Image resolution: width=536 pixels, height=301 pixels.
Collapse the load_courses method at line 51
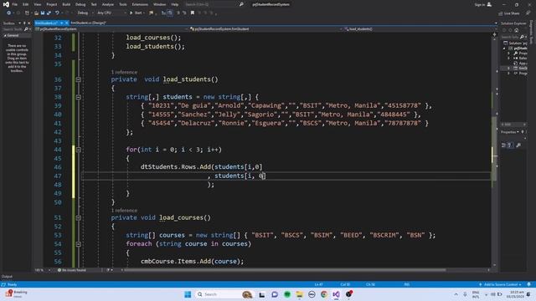click(78, 217)
